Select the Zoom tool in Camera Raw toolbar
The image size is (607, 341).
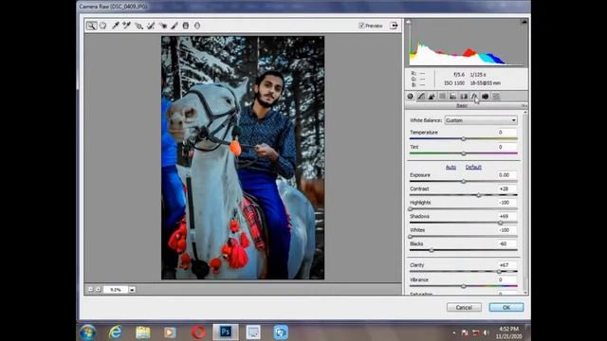tap(91, 26)
